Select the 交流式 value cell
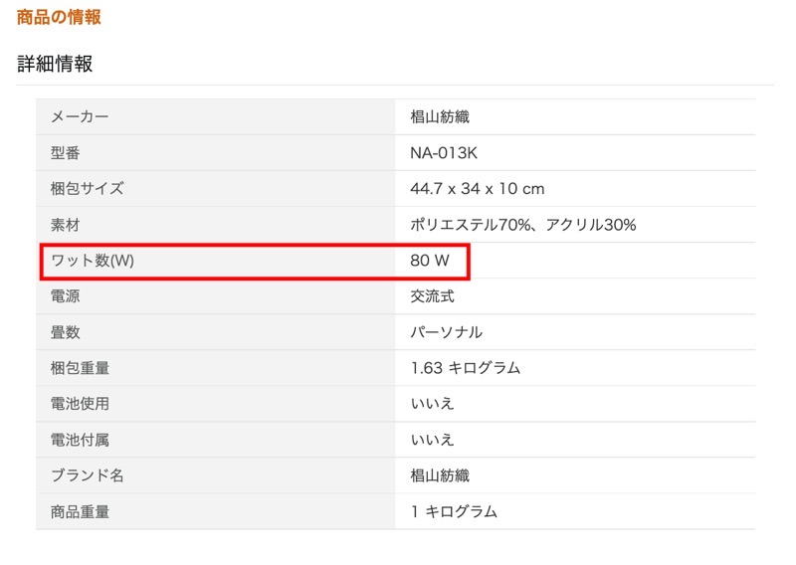This screenshot has height=565, width=796. [432, 296]
